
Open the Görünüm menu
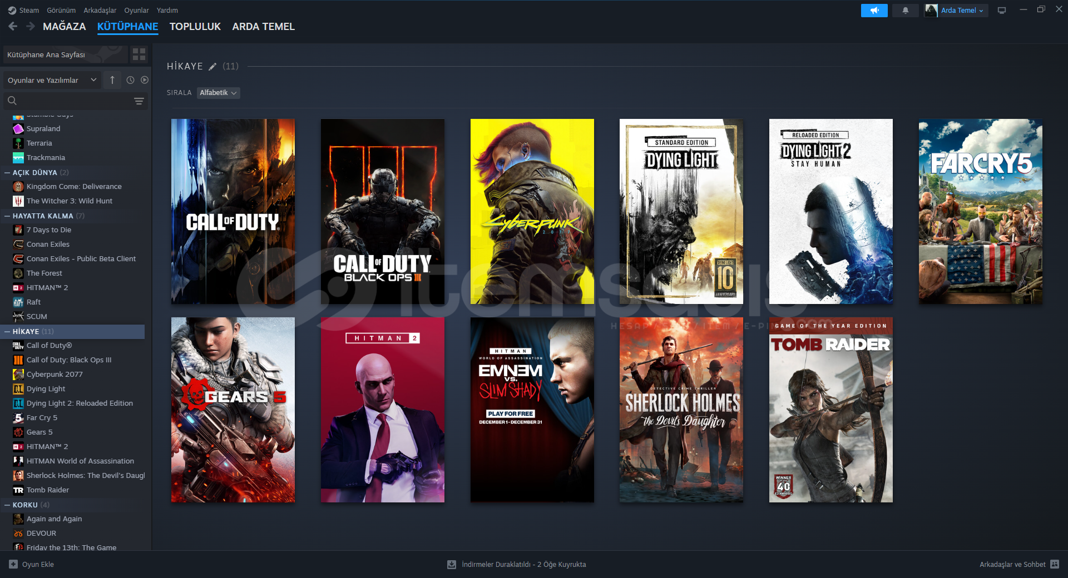(61, 10)
